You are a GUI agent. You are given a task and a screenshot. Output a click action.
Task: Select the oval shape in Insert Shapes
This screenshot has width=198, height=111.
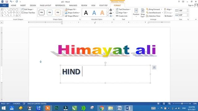point(14,10)
